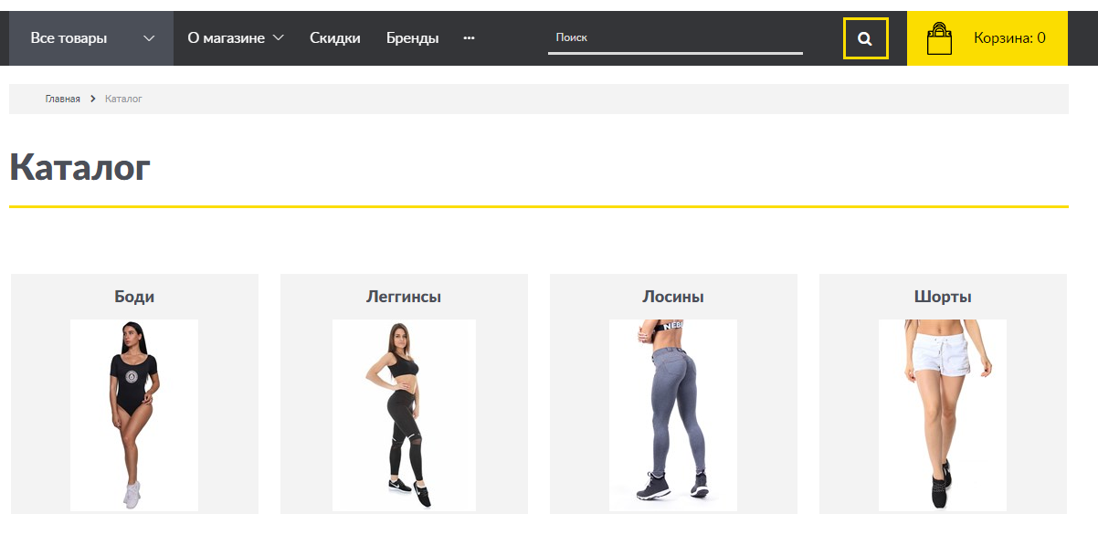Open the three-dots more menu
The height and width of the screenshot is (545, 1098).
point(469,38)
